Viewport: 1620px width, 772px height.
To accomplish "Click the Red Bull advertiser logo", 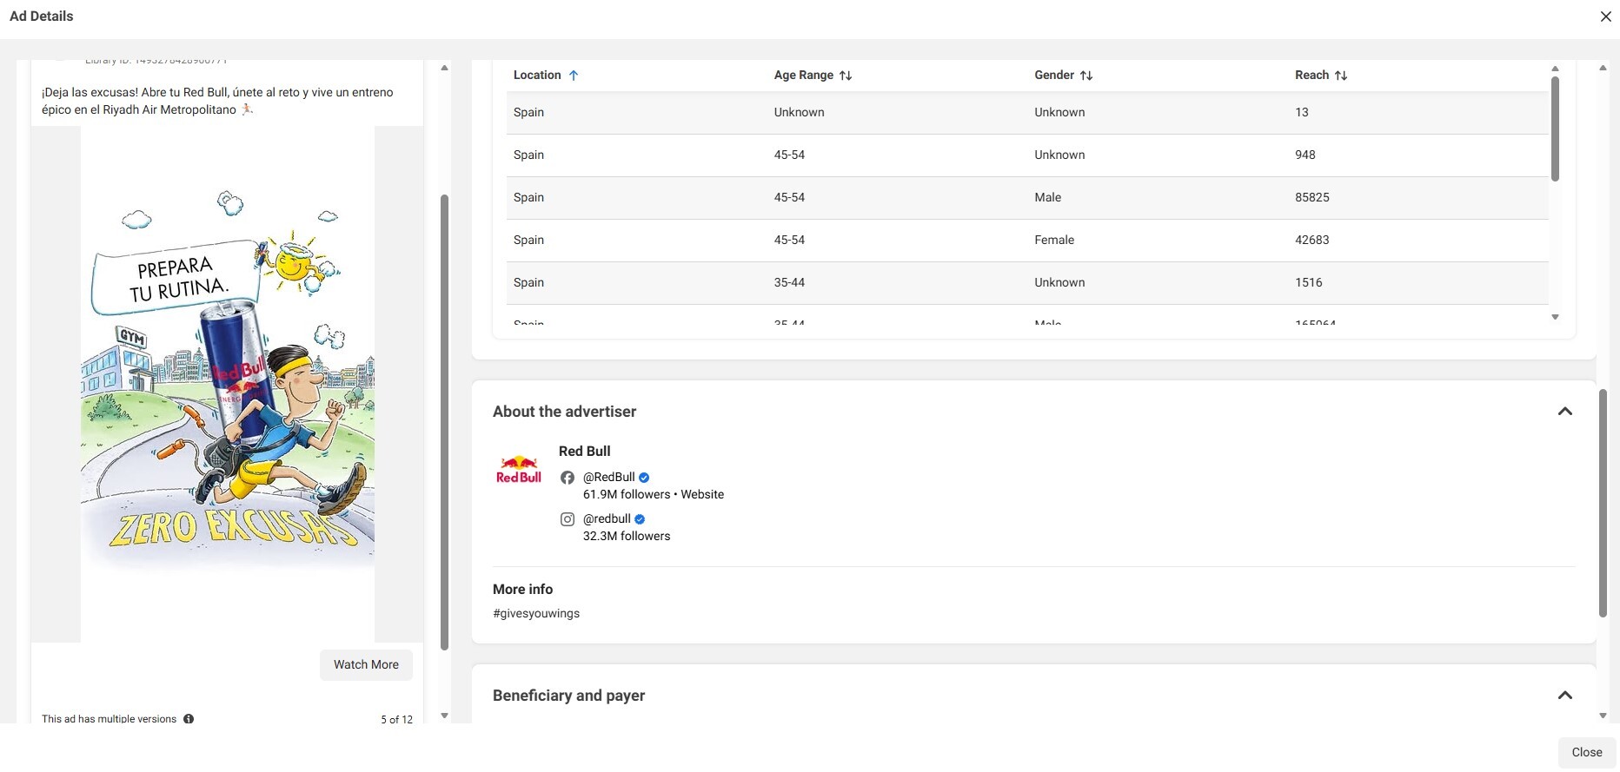I will 519,470.
